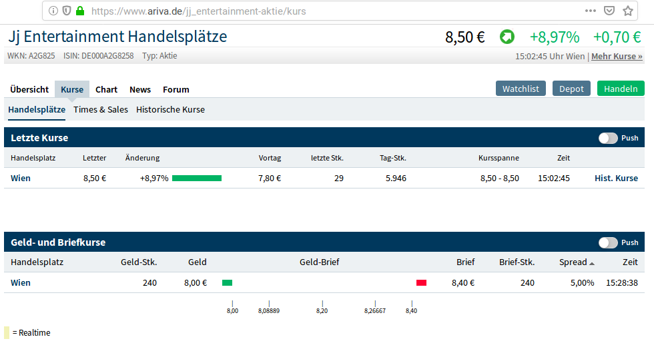Image resolution: width=654 pixels, height=353 pixels.
Task: Enable Push toggle in Geld- und Briefkurse
Action: 608,242
